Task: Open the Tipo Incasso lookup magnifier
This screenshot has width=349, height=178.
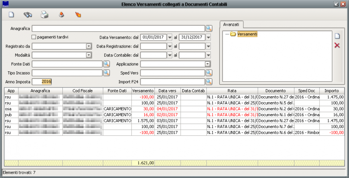Action: (x=106, y=73)
